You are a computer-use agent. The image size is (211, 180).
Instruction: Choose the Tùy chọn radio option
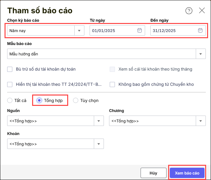76,100
